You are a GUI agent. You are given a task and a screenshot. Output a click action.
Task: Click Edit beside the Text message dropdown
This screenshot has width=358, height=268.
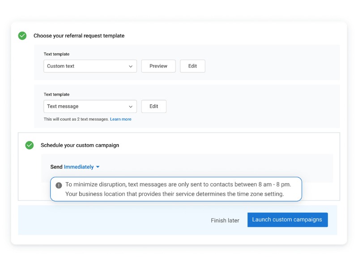pyautogui.click(x=153, y=106)
